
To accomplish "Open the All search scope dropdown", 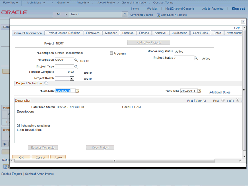I will (61, 14).
